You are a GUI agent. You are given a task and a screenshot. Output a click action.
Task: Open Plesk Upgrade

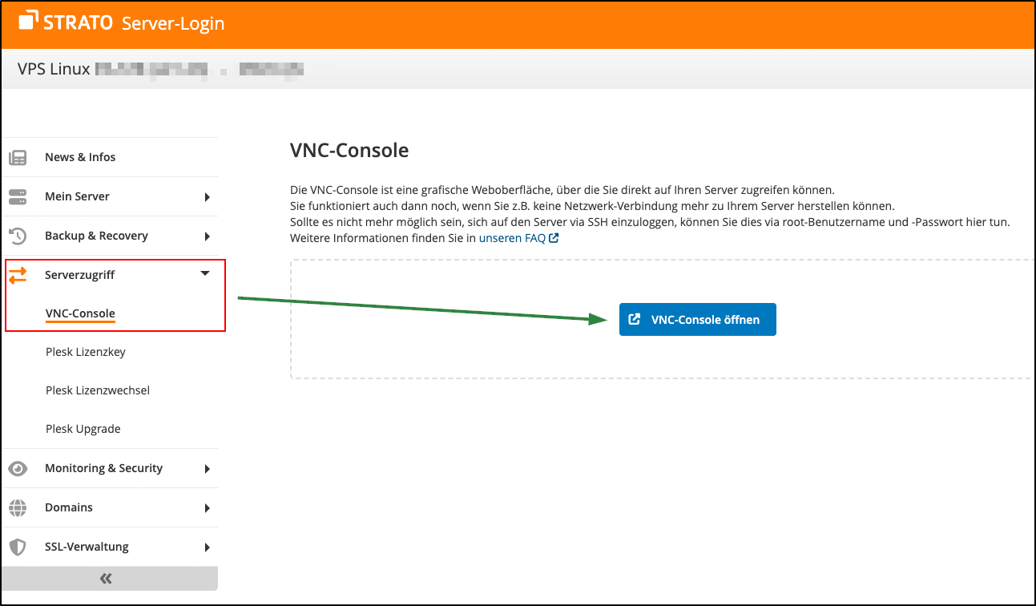[x=81, y=428]
